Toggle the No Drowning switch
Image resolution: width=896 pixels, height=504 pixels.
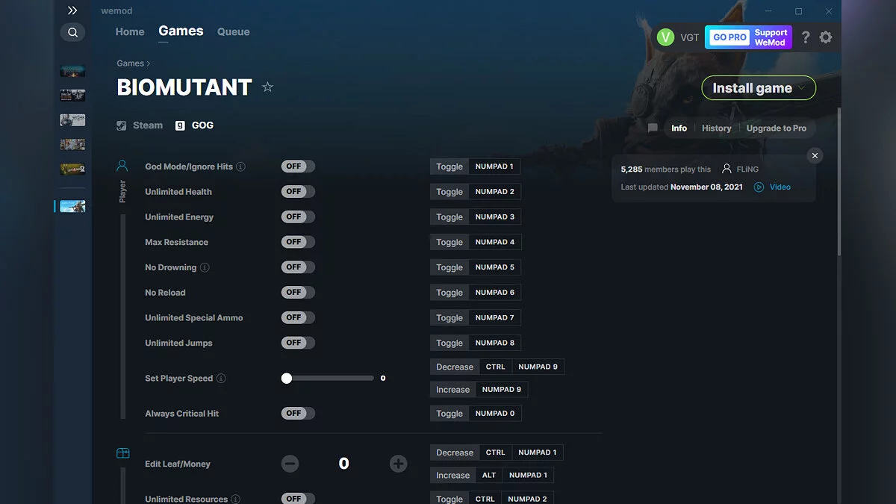(x=298, y=267)
